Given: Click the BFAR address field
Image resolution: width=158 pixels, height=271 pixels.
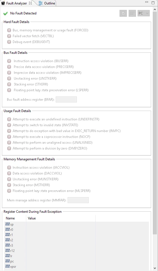Looking at the screenshot, I should coord(66,100).
